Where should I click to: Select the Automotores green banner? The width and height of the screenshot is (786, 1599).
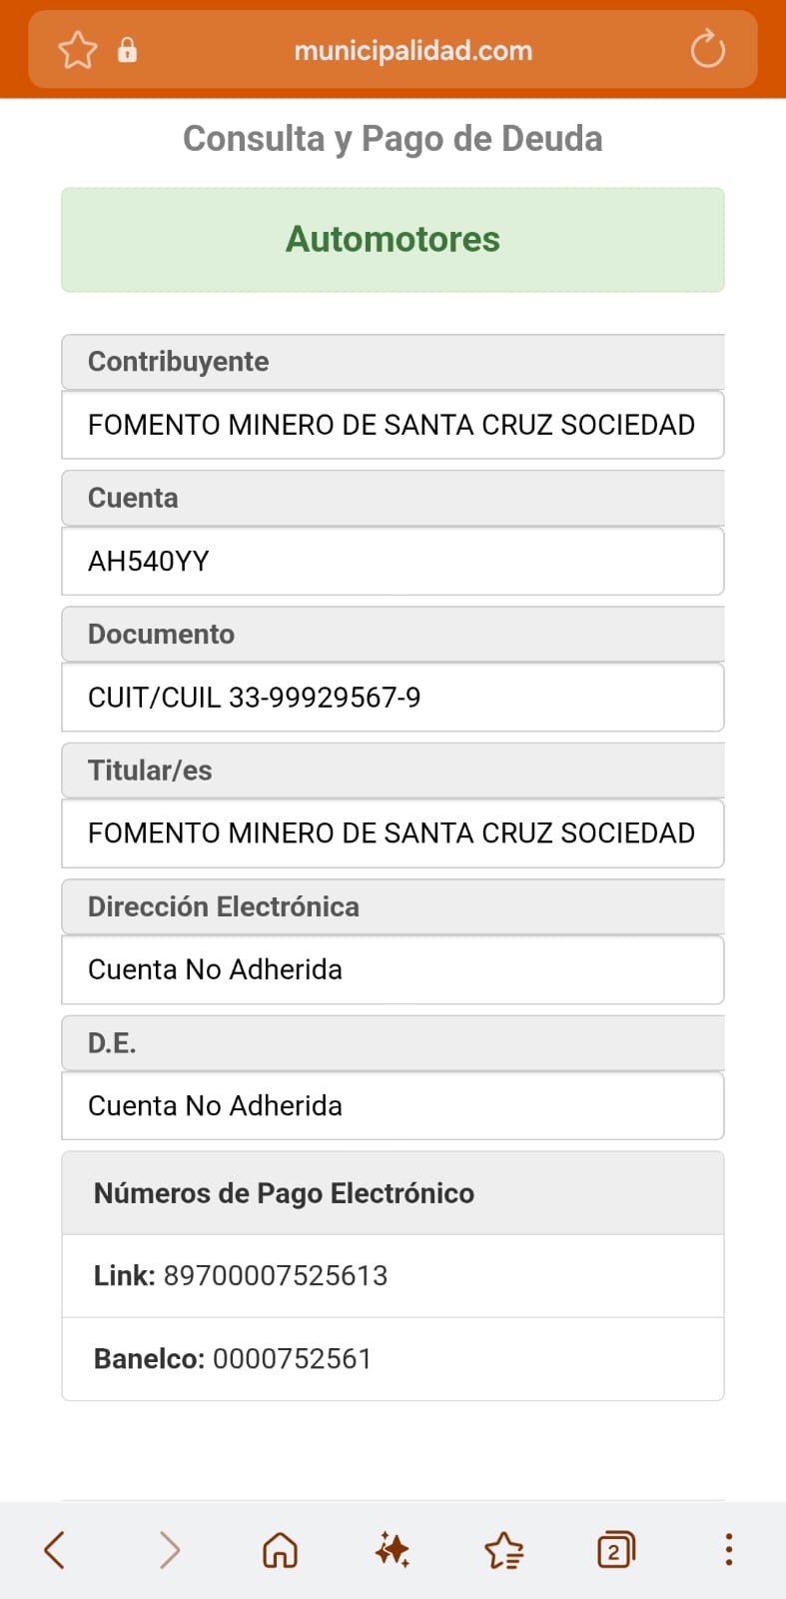pyautogui.click(x=393, y=240)
